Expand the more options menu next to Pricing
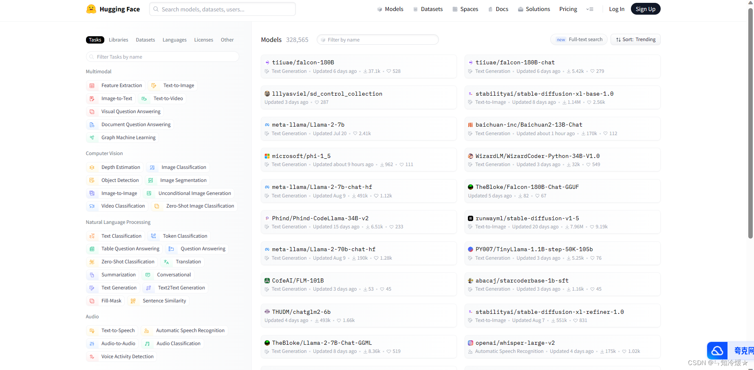 590,9
